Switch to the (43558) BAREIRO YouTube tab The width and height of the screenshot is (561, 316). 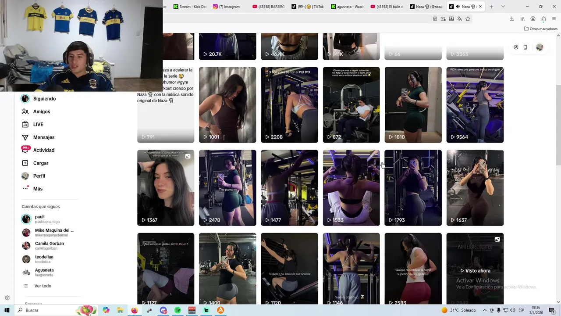(x=269, y=7)
